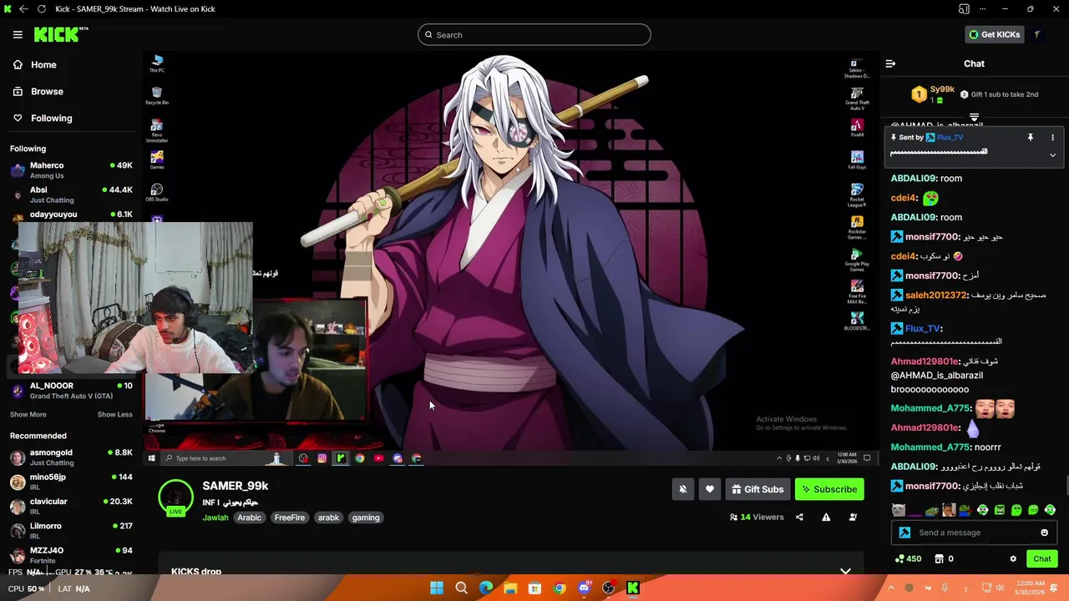Open Windows Start menu
The width and height of the screenshot is (1069, 601).
(437, 588)
